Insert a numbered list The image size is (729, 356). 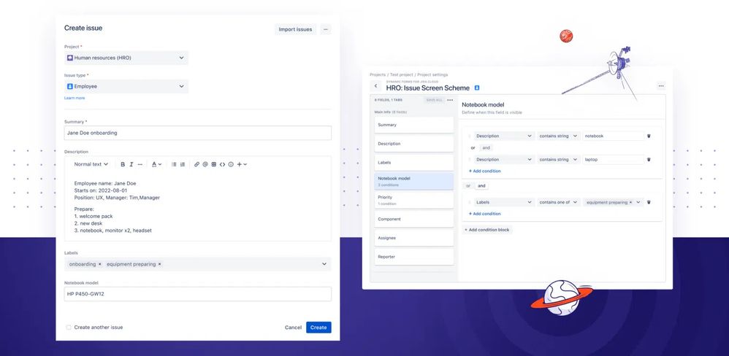tap(183, 164)
